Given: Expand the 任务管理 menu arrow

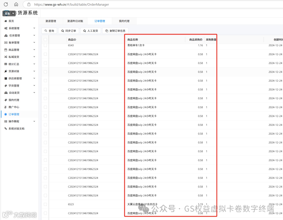Looking at the screenshot, I should click(34, 35).
